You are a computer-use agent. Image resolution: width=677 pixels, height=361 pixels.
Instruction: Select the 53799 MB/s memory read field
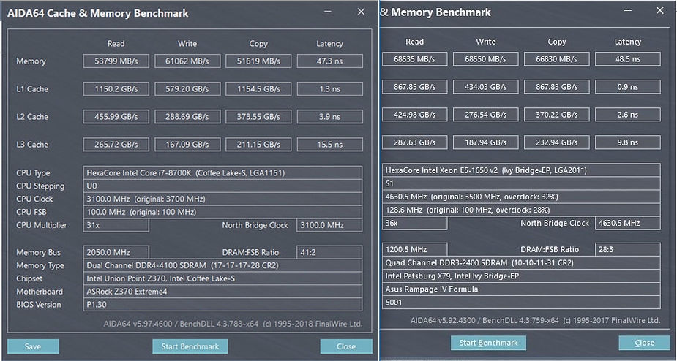pos(116,61)
